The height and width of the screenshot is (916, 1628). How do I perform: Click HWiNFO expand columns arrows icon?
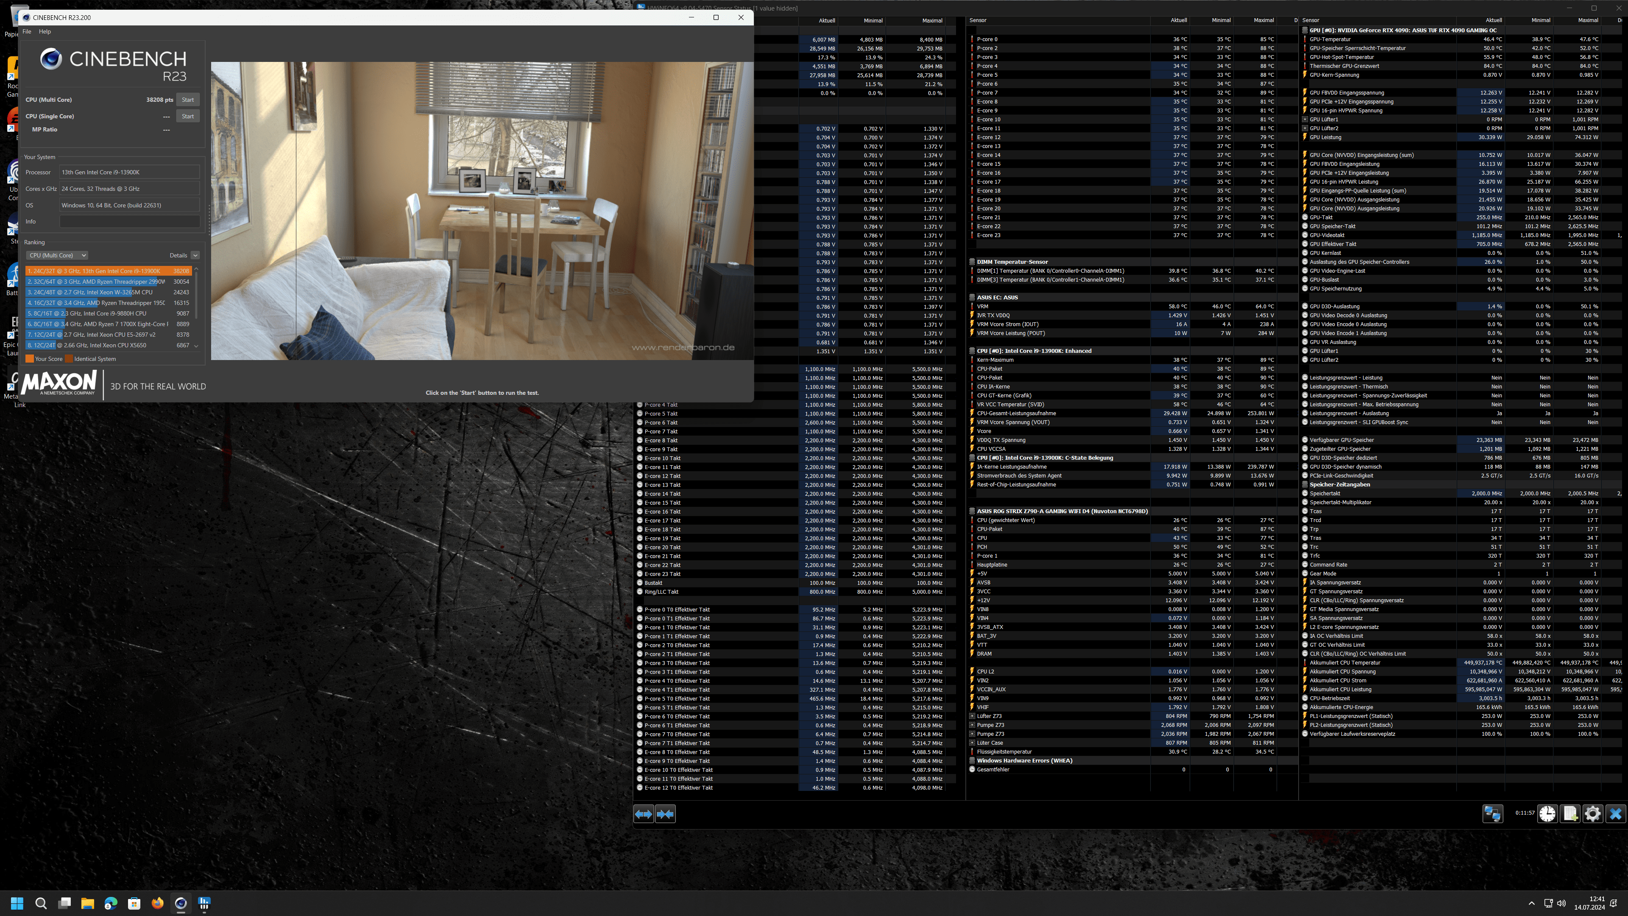(644, 814)
